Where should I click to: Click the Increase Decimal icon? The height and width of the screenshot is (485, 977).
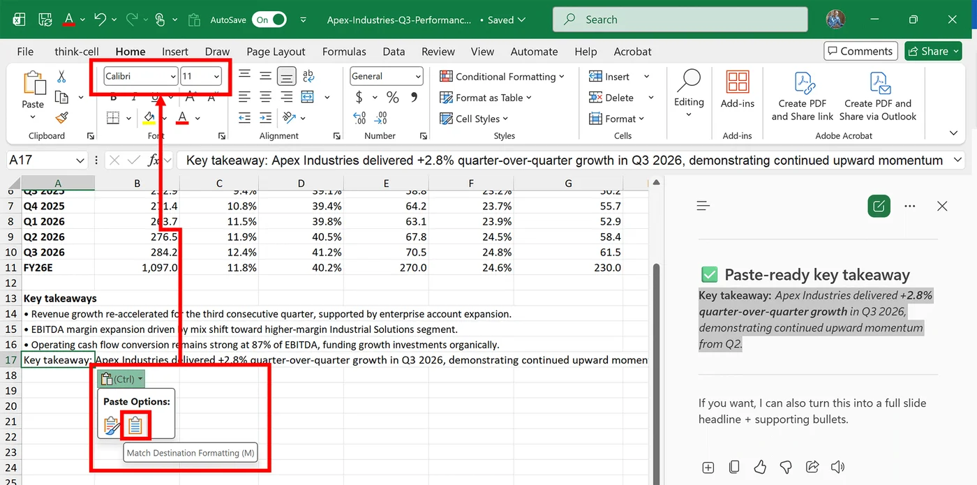pyautogui.click(x=359, y=118)
